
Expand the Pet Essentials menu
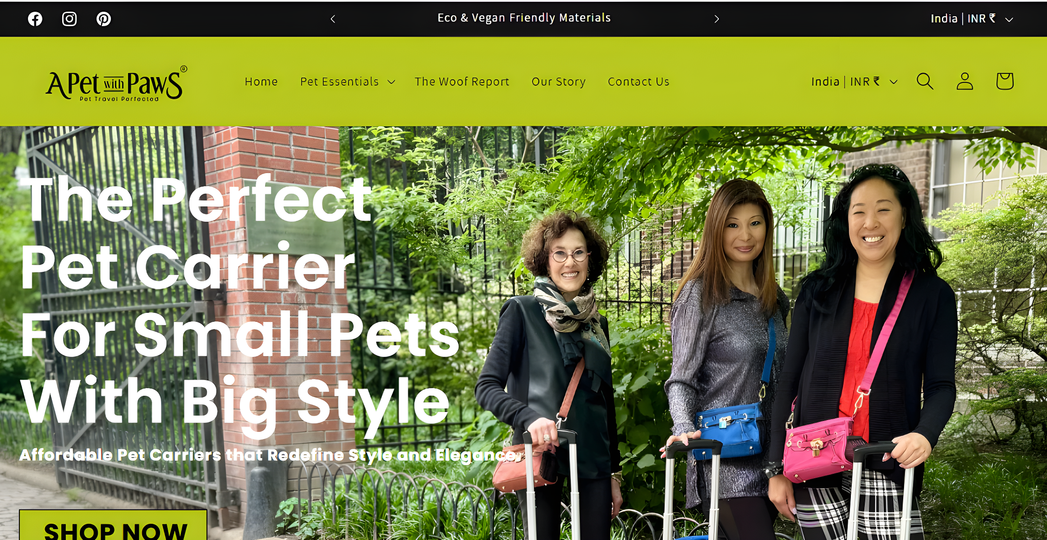[x=348, y=82]
